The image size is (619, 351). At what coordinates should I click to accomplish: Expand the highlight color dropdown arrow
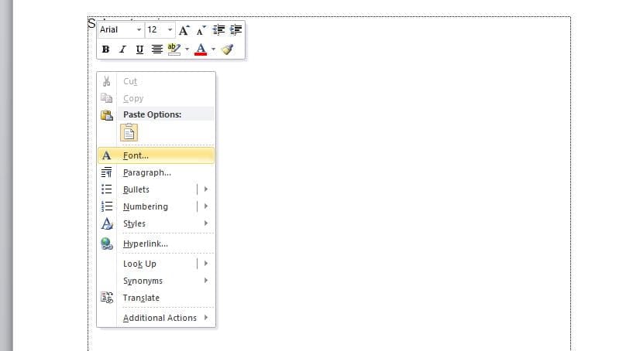click(187, 49)
